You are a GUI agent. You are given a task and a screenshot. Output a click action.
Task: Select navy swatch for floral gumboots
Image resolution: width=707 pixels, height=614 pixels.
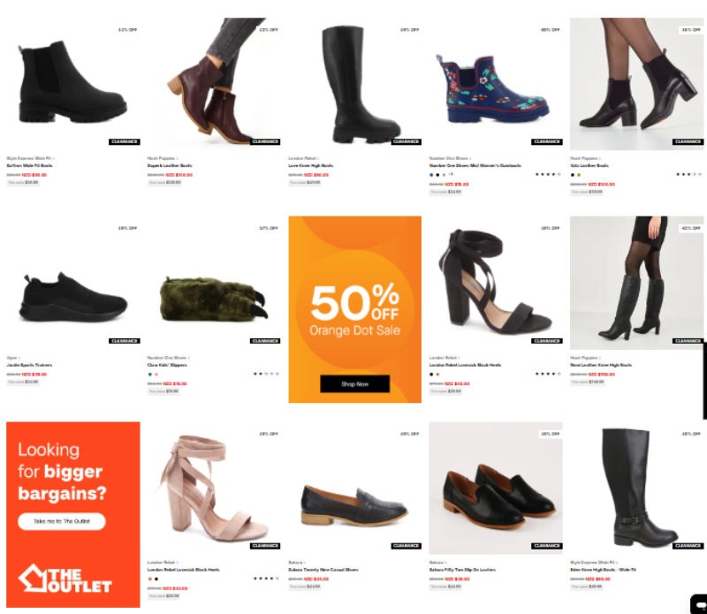click(x=431, y=174)
